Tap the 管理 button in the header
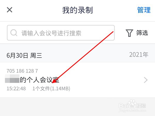This screenshot has width=155, height=116. point(144,10)
